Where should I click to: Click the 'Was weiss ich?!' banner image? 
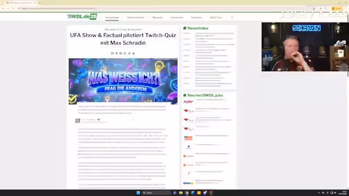123,81
